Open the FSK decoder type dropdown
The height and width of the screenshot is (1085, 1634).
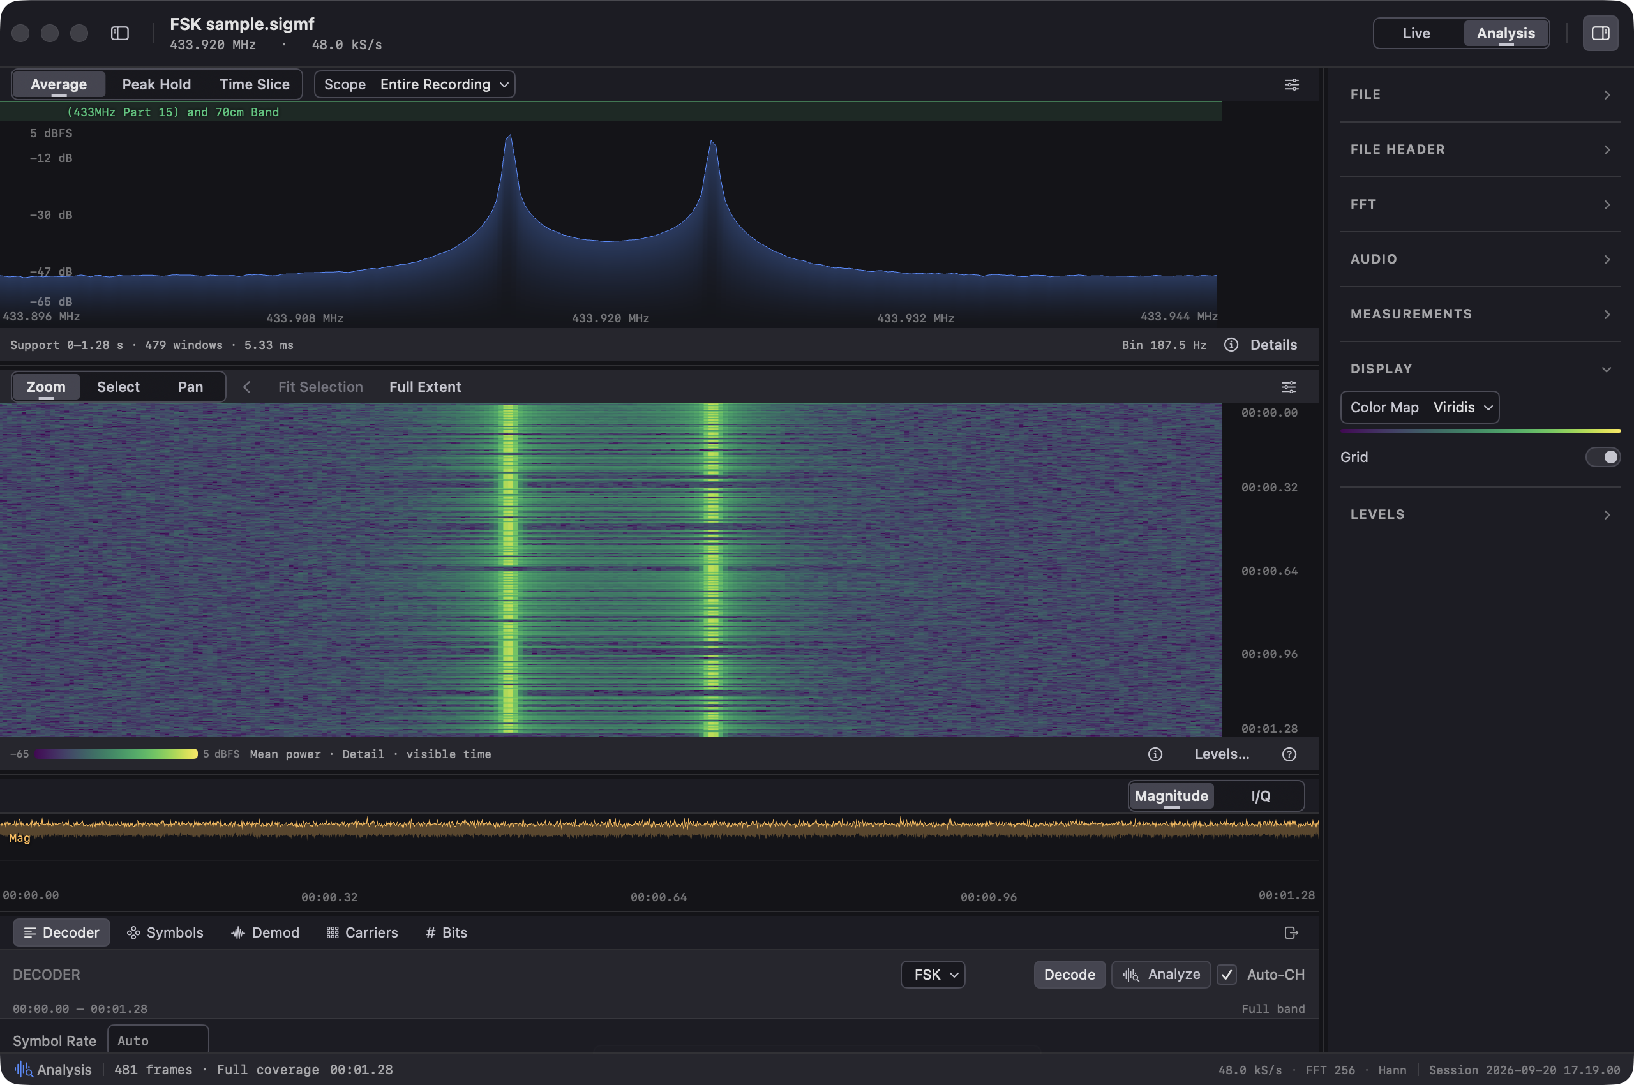(933, 975)
